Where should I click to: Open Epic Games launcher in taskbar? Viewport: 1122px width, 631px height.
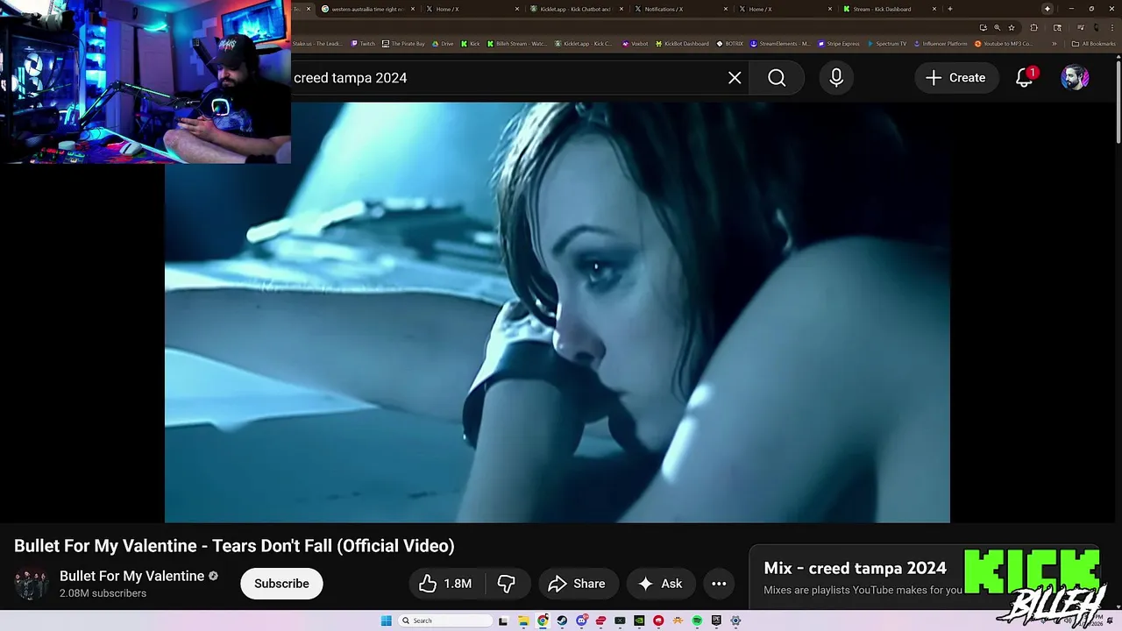click(716, 620)
